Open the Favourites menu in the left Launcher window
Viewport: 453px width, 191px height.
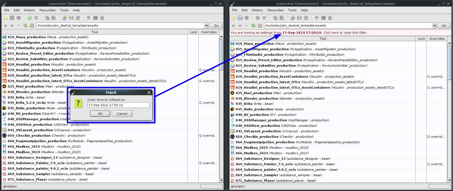(47, 10)
